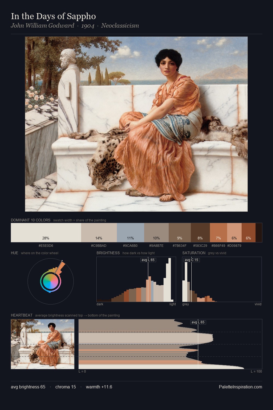Click the 'HEARTBEAT' section heading

22,315
